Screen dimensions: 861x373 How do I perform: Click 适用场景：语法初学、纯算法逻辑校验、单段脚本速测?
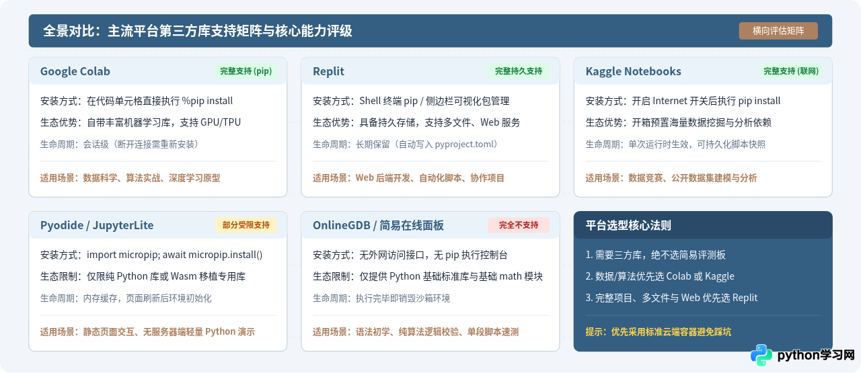pyautogui.click(x=416, y=332)
